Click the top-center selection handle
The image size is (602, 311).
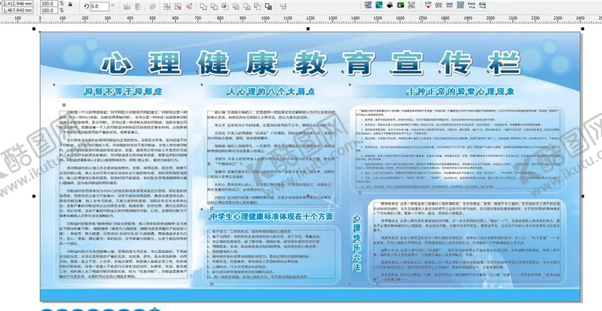(308, 29)
